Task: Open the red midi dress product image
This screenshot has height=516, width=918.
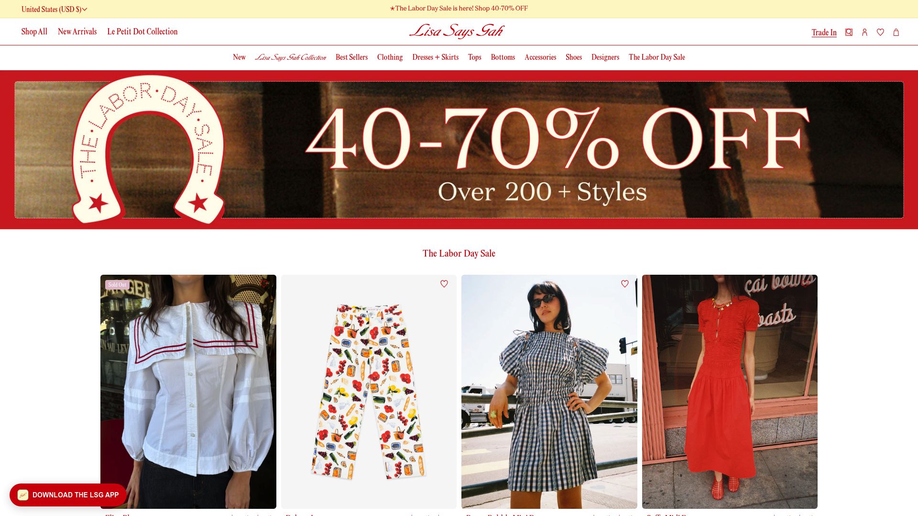Action: click(x=730, y=392)
